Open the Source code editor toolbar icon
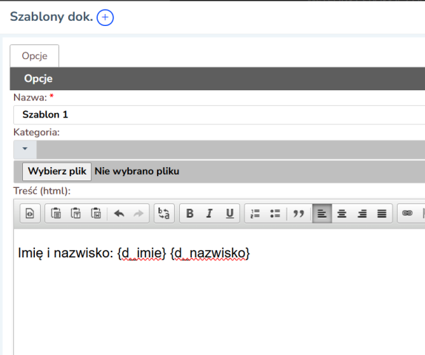 30,214
